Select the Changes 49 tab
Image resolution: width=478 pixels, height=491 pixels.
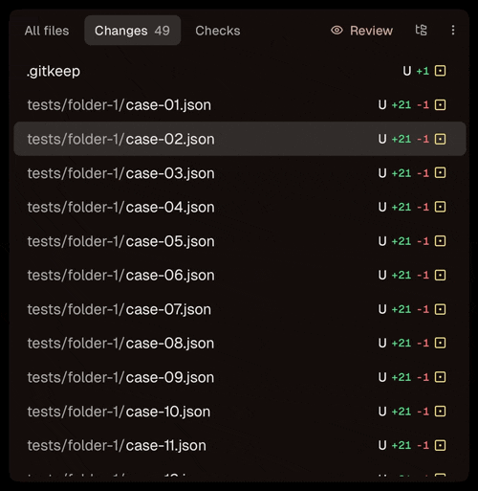[133, 31]
